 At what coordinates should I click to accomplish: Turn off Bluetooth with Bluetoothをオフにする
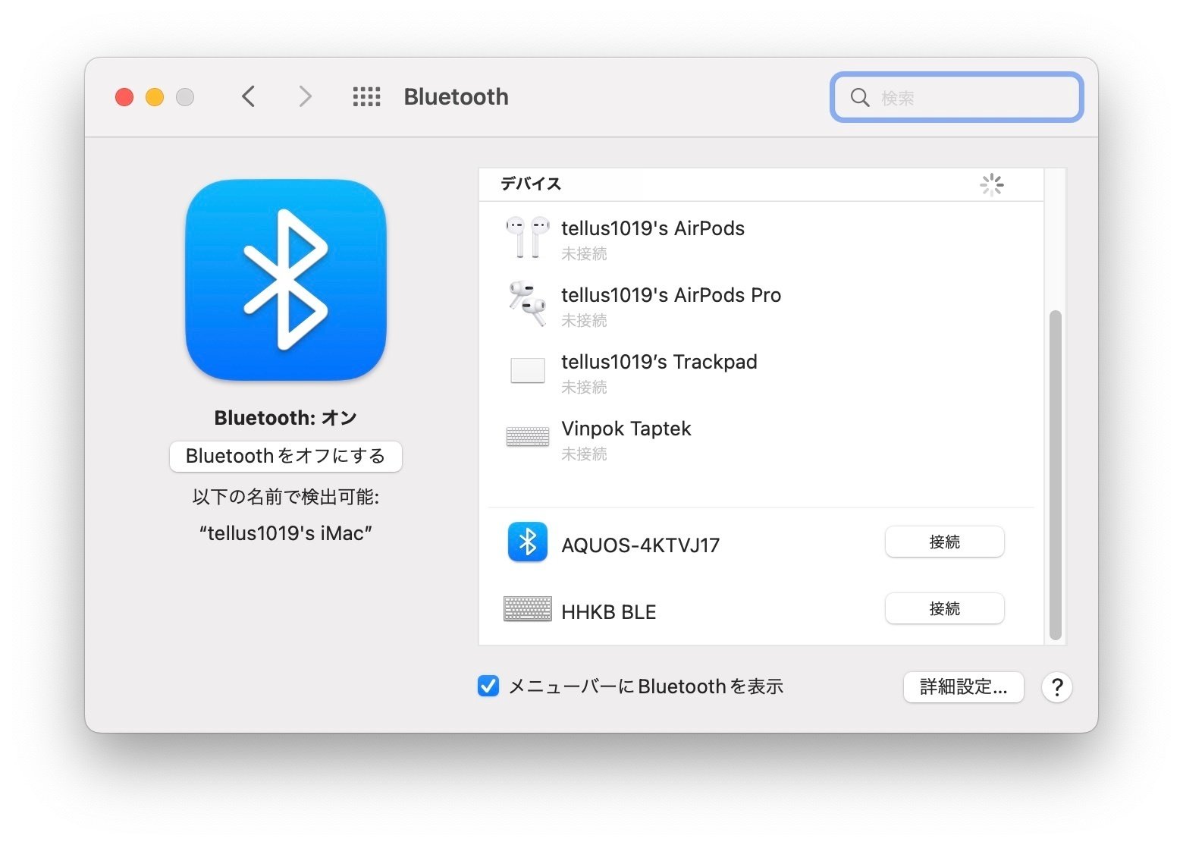[286, 456]
